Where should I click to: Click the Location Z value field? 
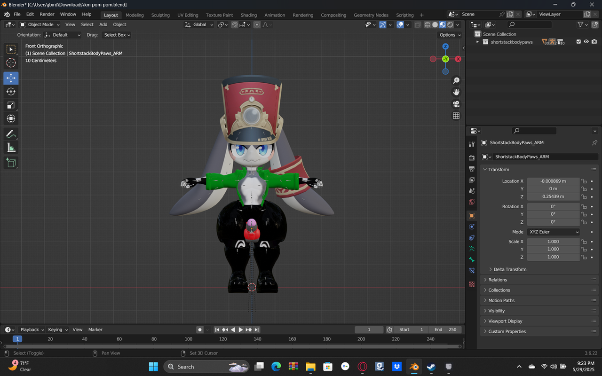coord(553,197)
